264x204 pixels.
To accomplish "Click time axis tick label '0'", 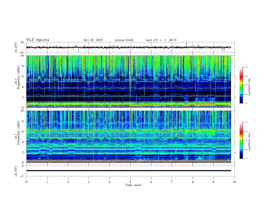I will (x=26, y=182).
